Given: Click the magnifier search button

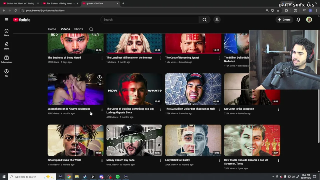Looking at the screenshot, I should (x=204, y=20).
